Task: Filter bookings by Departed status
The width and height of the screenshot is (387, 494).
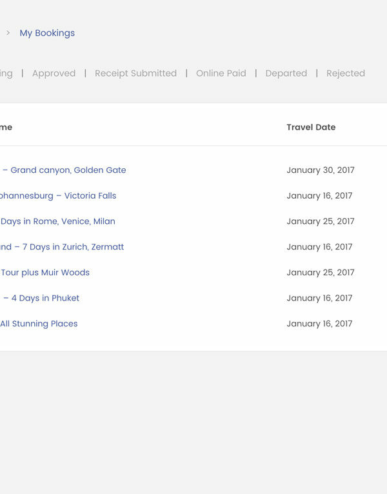Action: tap(286, 74)
